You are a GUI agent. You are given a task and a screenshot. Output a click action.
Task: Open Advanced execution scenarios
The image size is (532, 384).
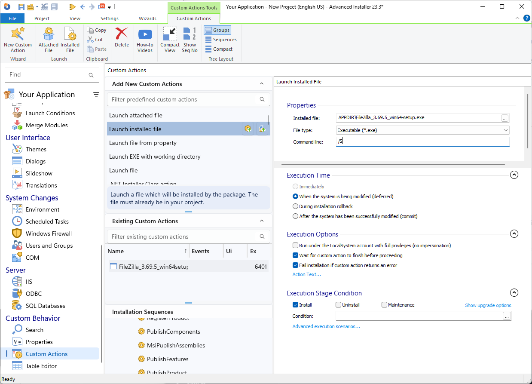(x=326, y=326)
